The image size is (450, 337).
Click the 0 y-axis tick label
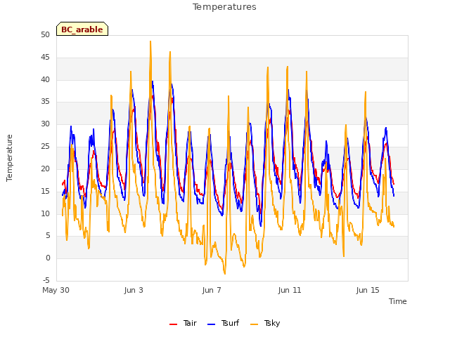pos(48,258)
